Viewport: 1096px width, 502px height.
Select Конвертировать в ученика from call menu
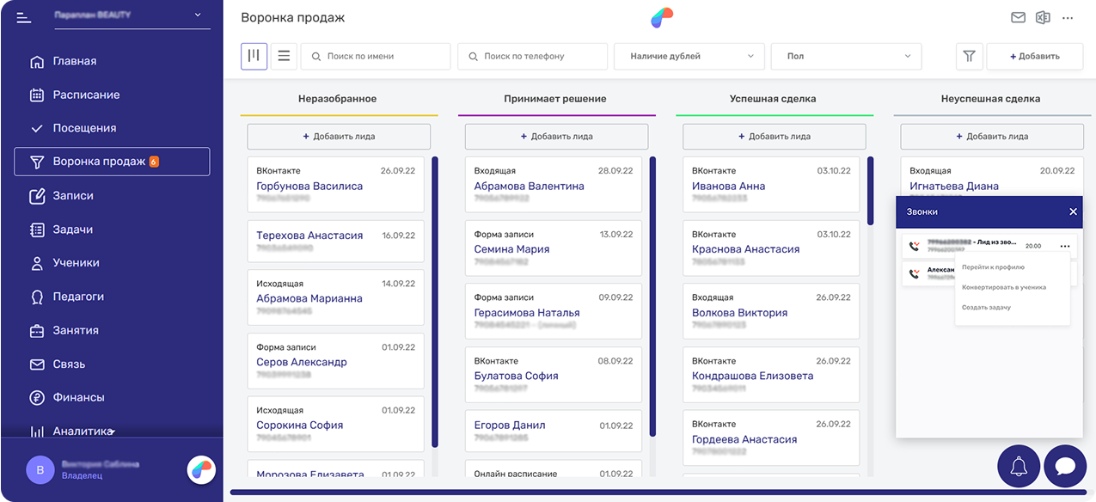(x=1003, y=287)
